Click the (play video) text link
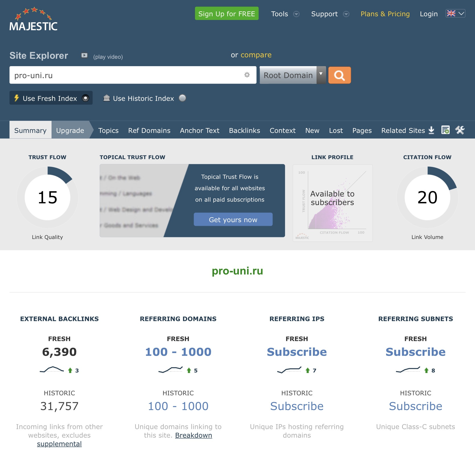 pyautogui.click(x=108, y=57)
